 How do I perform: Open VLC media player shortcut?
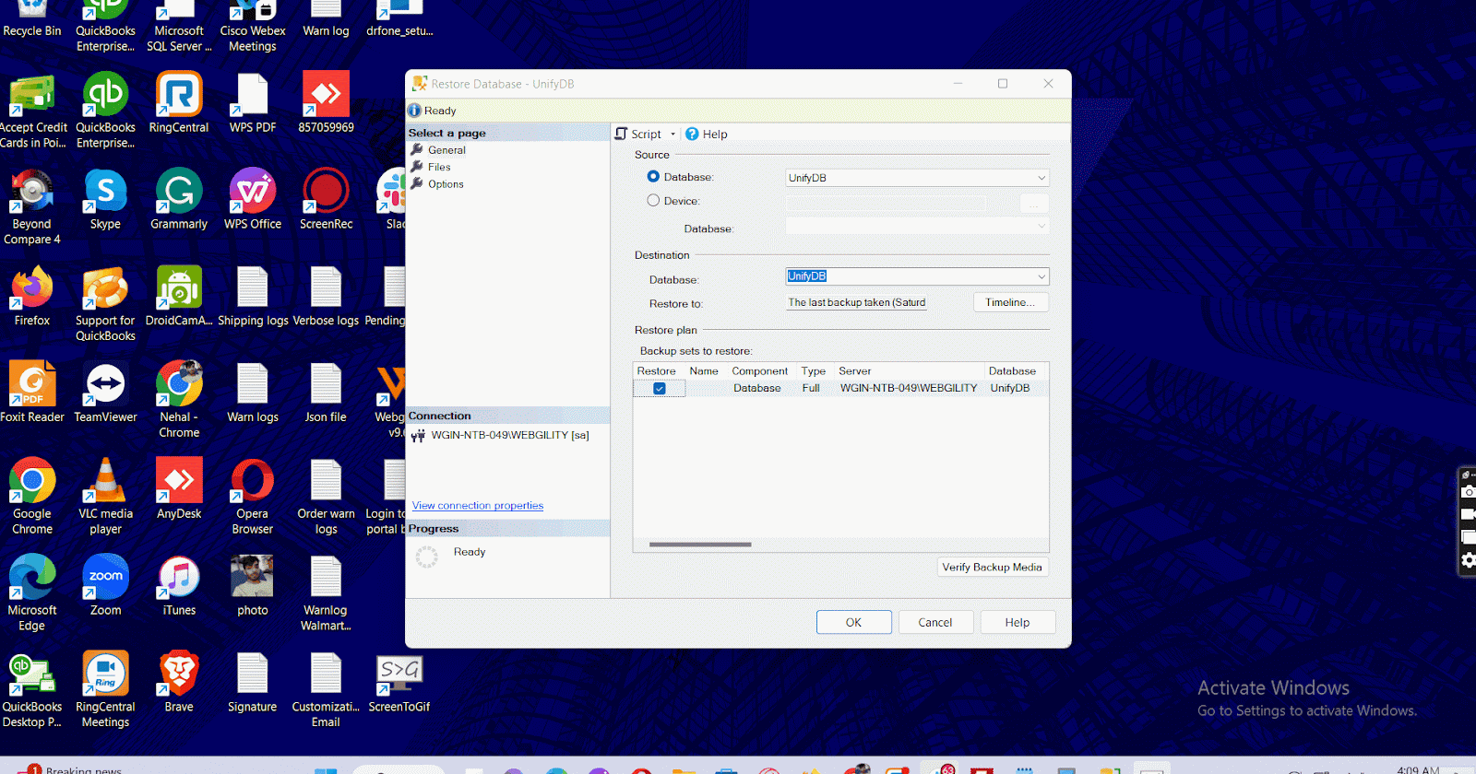coord(105,498)
